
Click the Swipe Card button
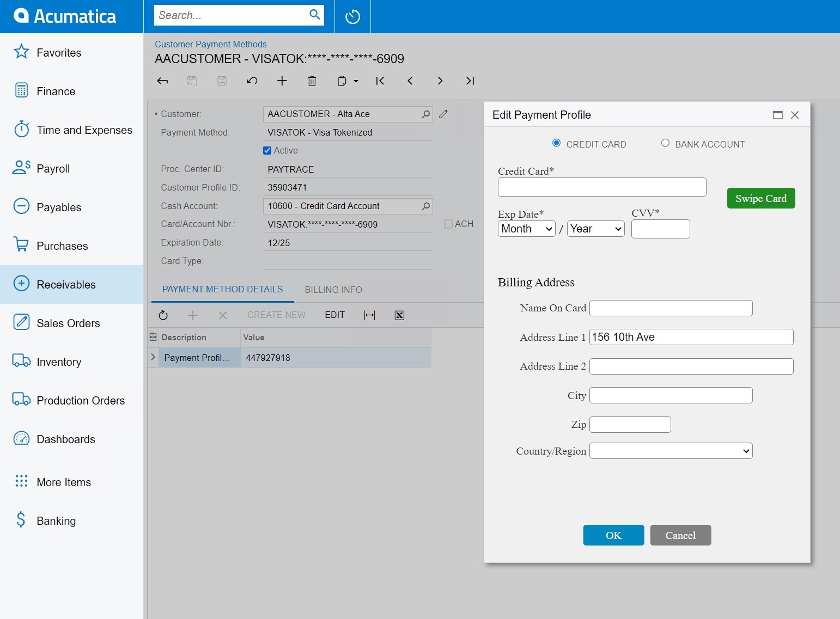tap(761, 198)
